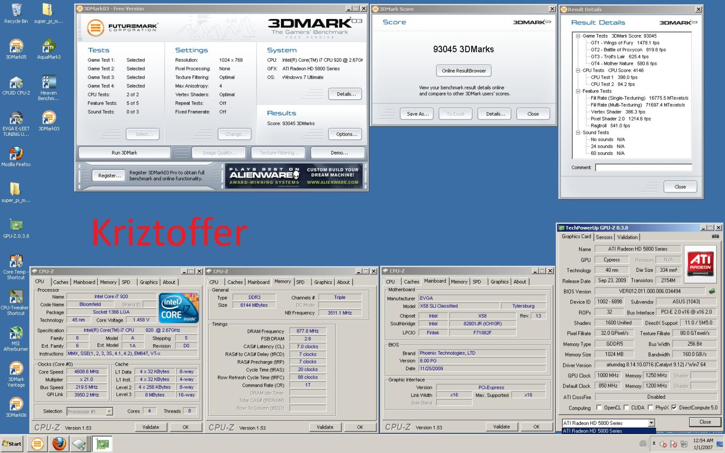Select 'CPU Test 1' result row

coord(614,77)
